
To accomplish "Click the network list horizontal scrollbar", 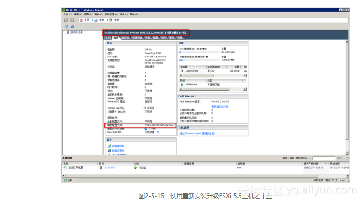I will [213, 89].
